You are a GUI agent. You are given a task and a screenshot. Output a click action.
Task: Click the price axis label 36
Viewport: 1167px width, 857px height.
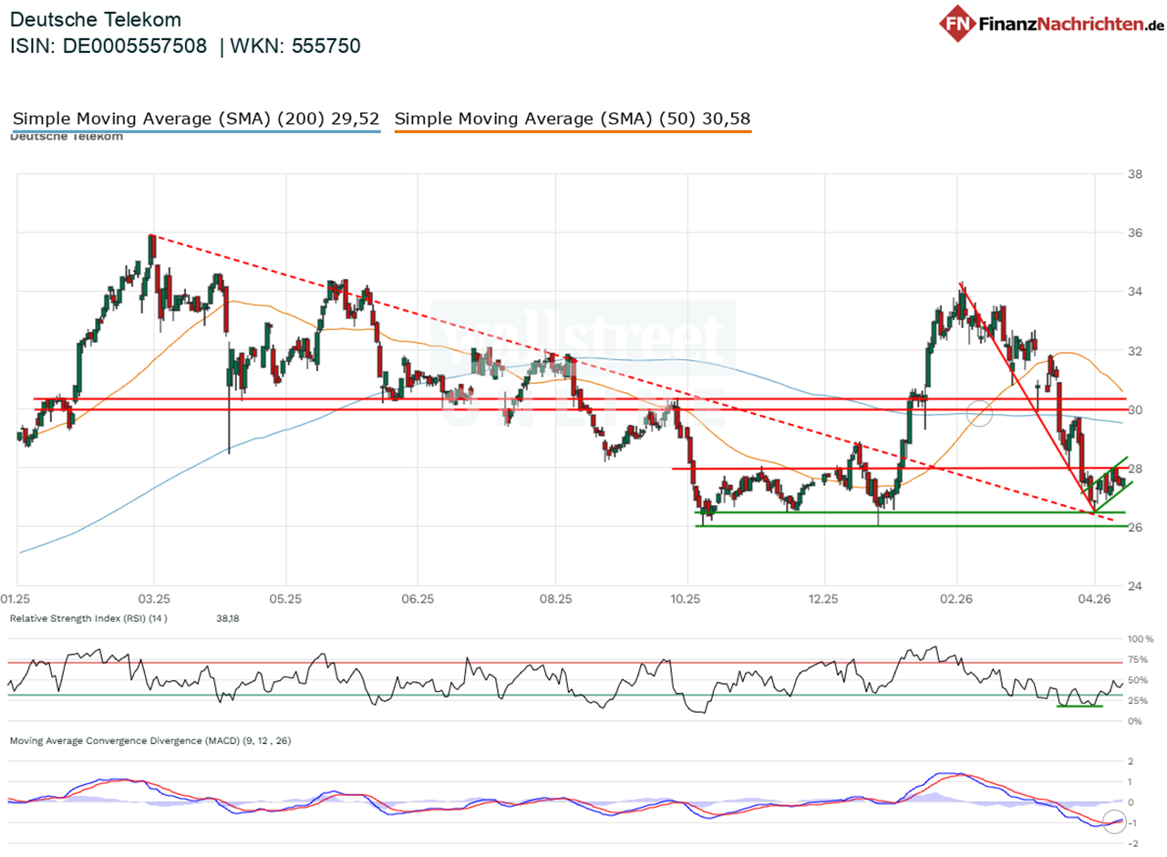[1135, 232]
